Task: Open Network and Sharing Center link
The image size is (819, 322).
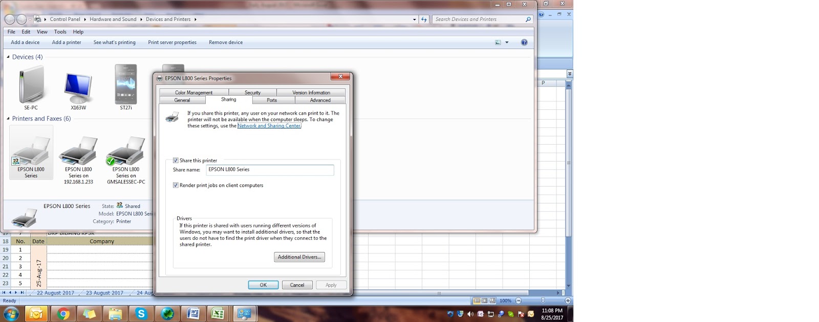Action: 269,126
